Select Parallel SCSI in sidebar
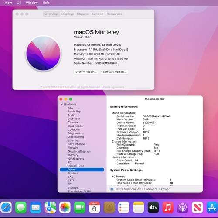Viewport: 218px width, 218px height. pos(76,166)
